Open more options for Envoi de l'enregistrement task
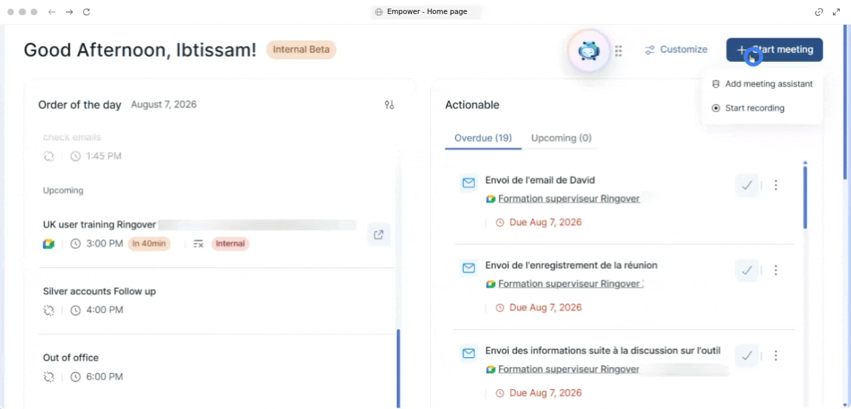The image size is (851, 409). (x=776, y=270)
